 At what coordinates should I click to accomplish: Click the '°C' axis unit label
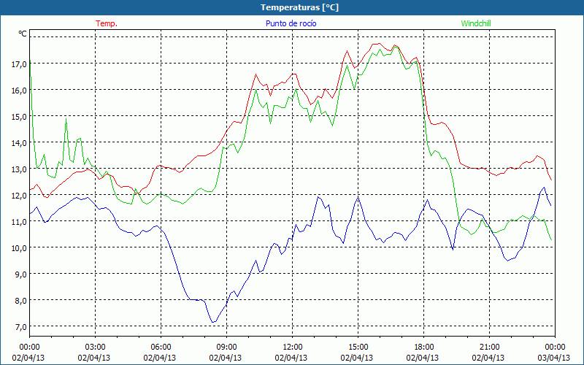tap(23, 34)
